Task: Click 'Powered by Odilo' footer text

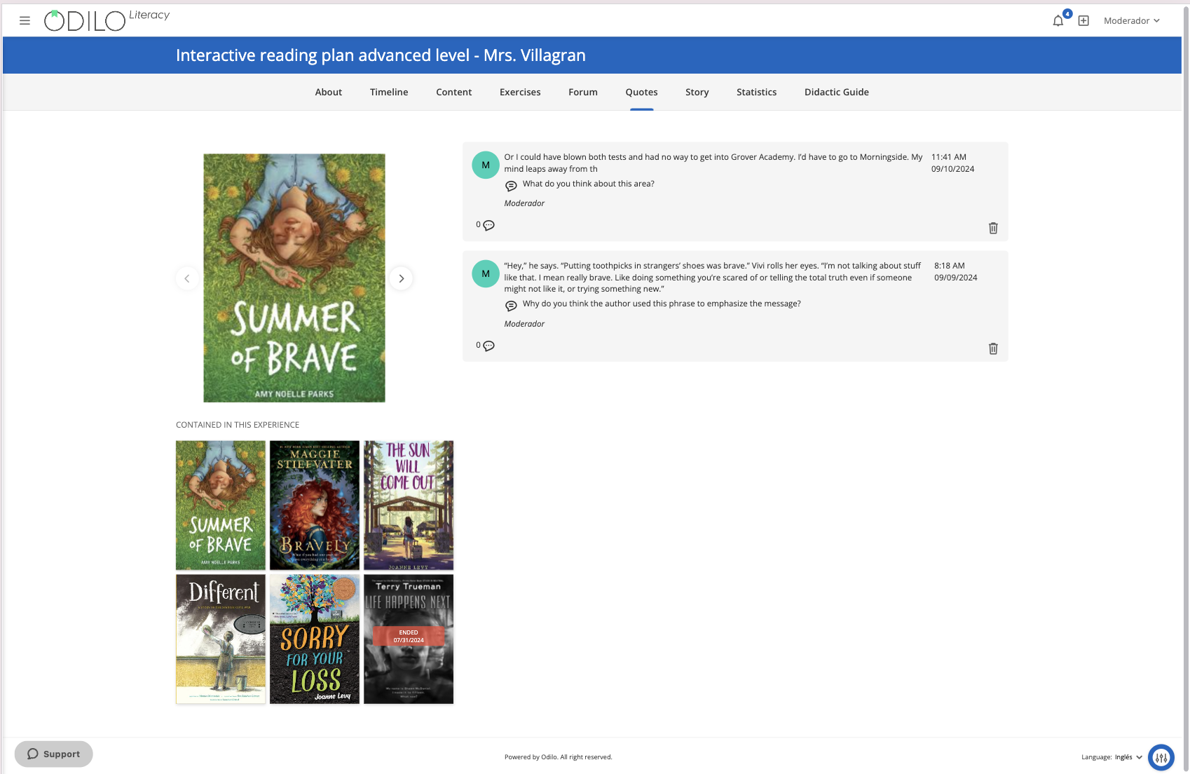Action: pyautogui.click(x=559, y=757)
